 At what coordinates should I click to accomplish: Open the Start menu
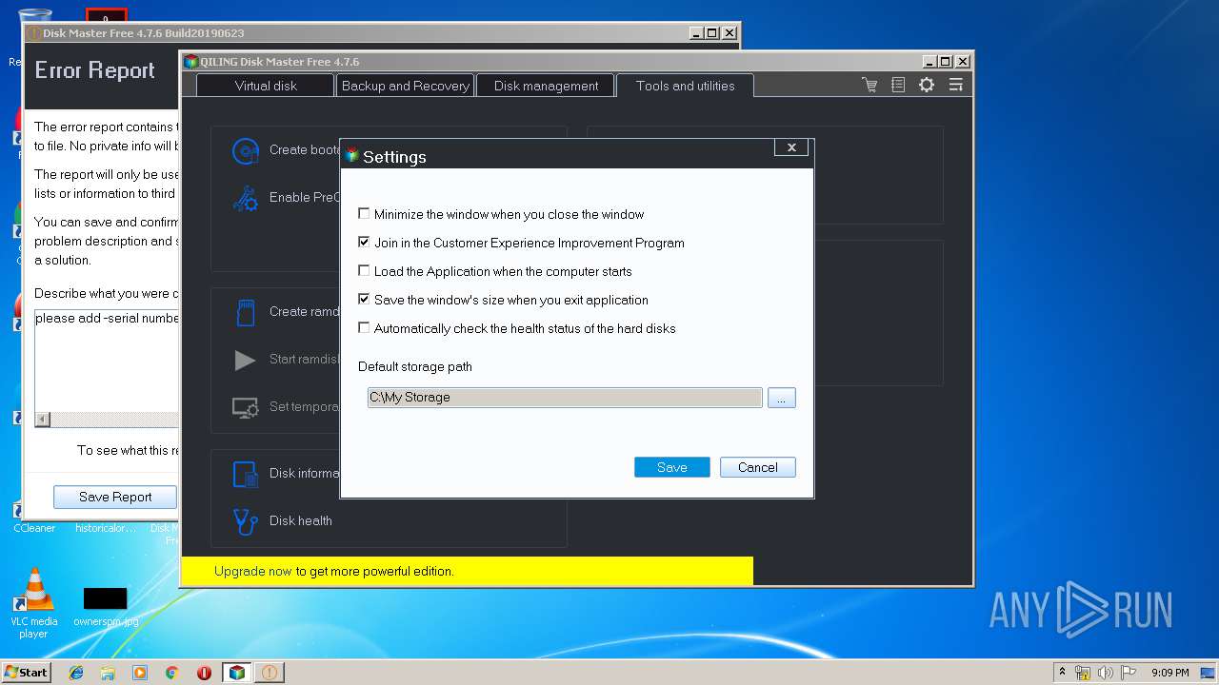26,672
